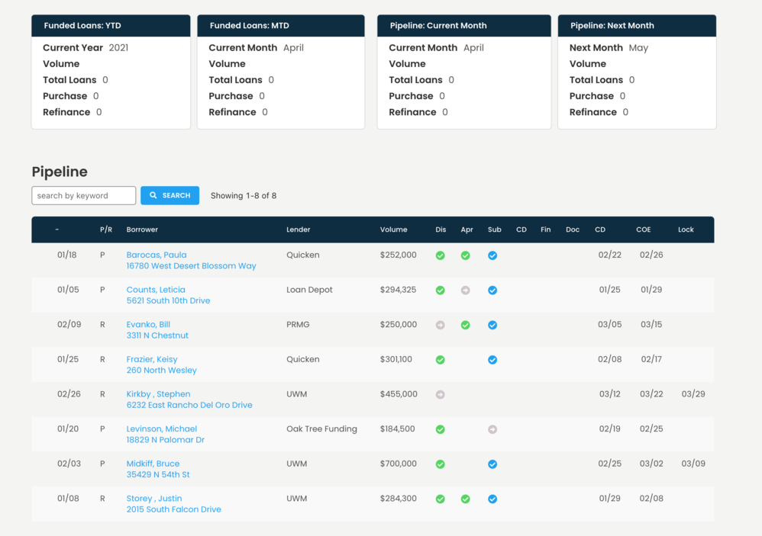Click green Dis checkmark for Barocas, Paula
Screen dimensions: 762x536
(441, 255)
